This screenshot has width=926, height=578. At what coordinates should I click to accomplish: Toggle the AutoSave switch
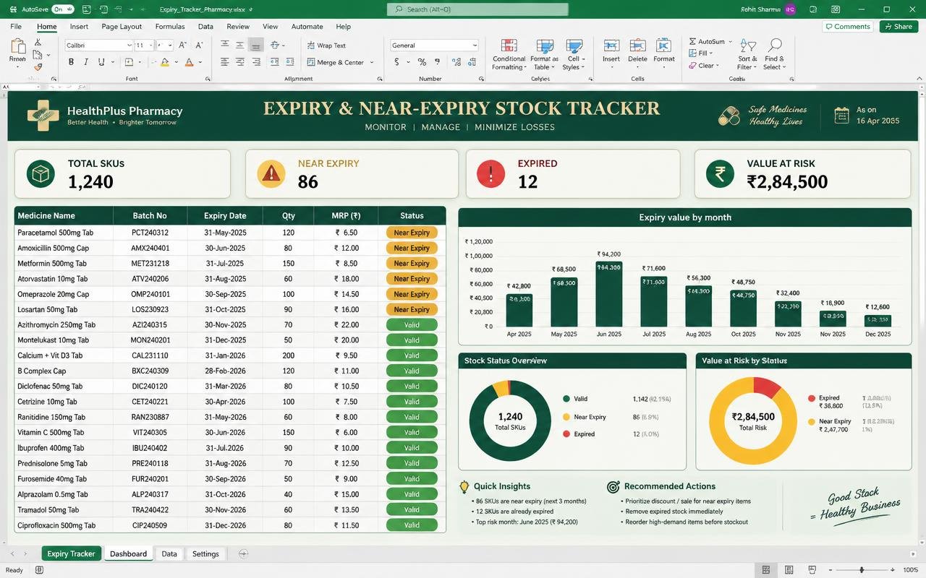(62, 9)
